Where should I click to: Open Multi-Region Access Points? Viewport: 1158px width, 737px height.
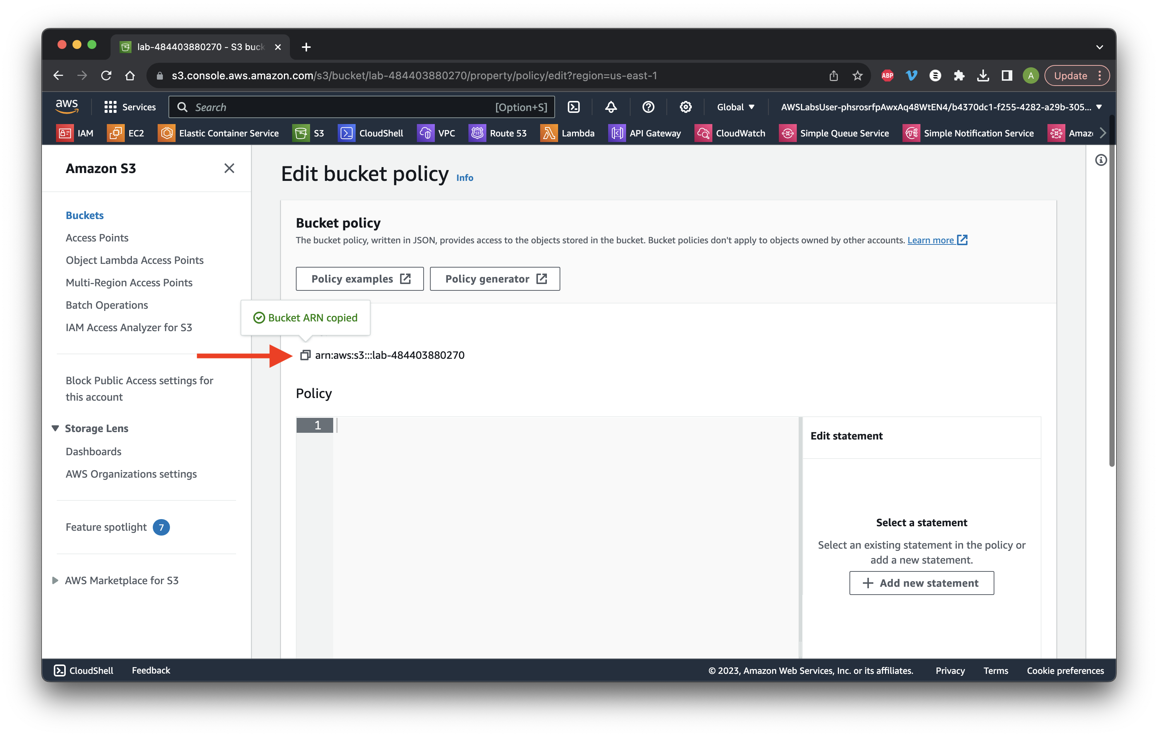pos(129,283)
